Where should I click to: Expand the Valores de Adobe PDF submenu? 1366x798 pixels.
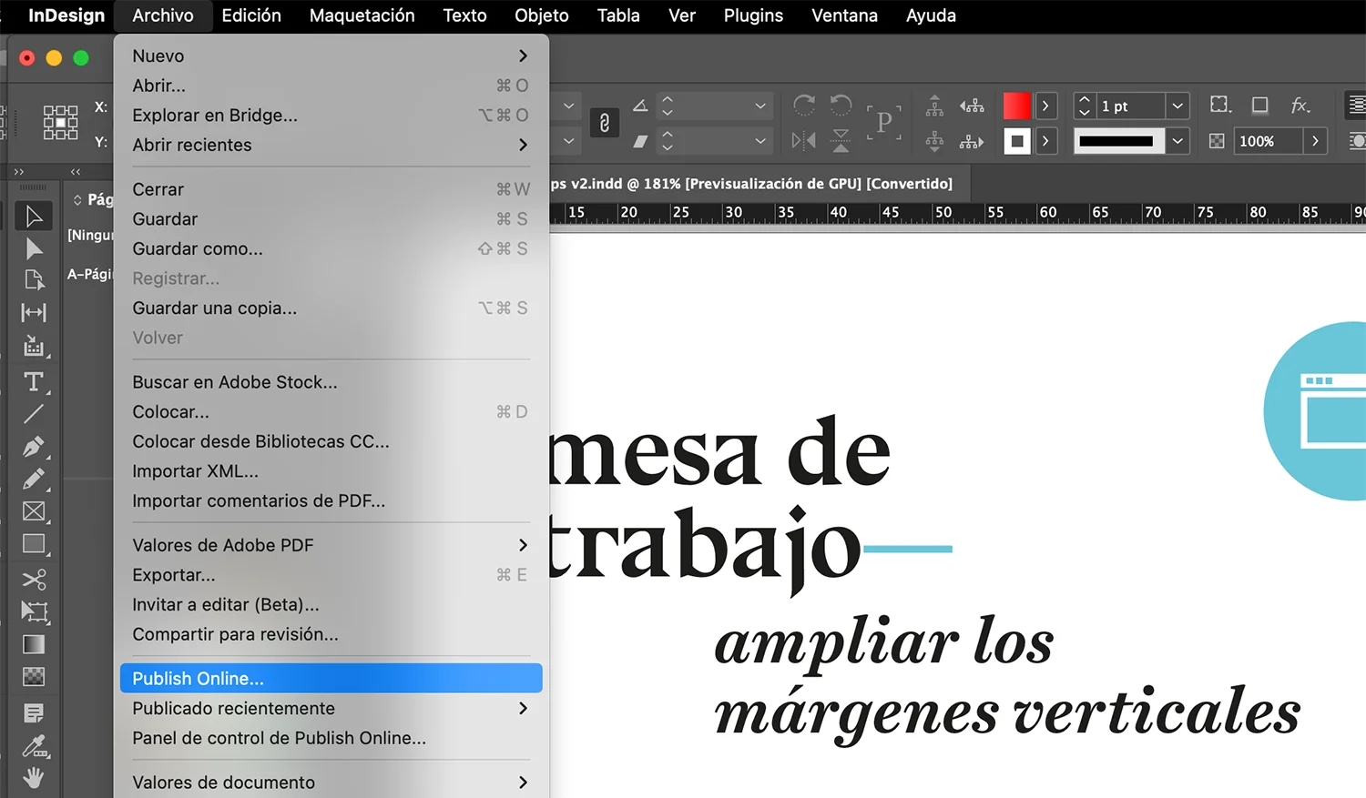click(328, 544)
